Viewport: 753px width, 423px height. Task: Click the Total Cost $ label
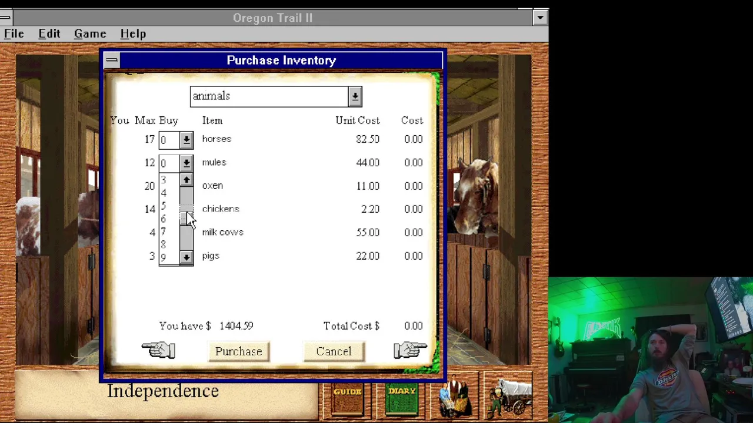coord(351,326)
